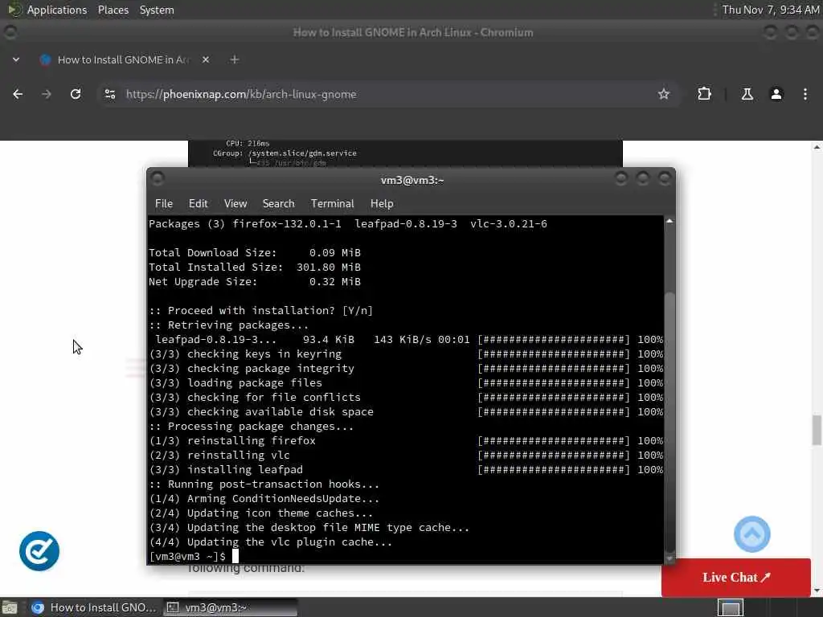Open the Terminal menu
This screenshot has width=823, height=617.
point(332,203)
